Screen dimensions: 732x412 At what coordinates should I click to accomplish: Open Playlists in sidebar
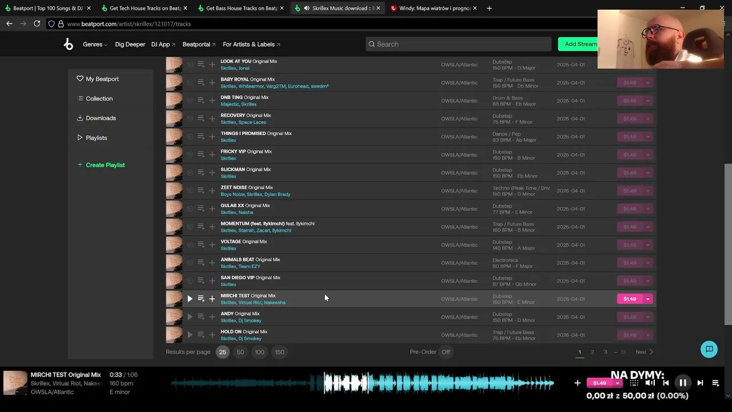click(x=92, y=137)
